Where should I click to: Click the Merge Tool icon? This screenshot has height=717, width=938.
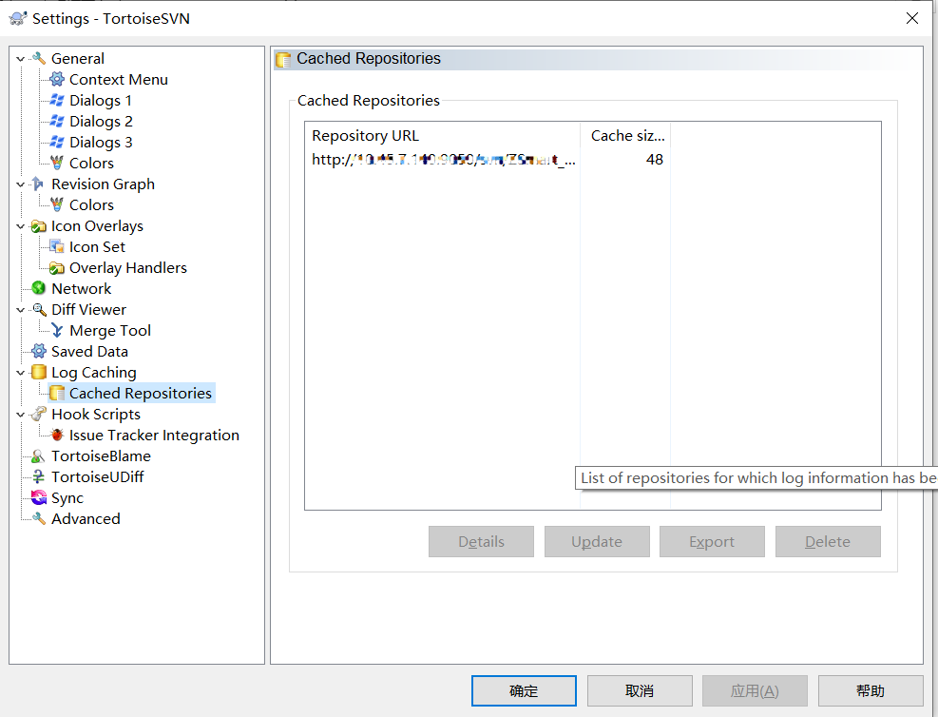tap(57, 330)
